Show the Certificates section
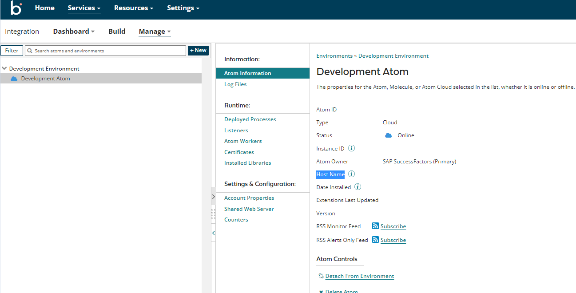Screen dimensions: 576x293 tap(239, 152)
